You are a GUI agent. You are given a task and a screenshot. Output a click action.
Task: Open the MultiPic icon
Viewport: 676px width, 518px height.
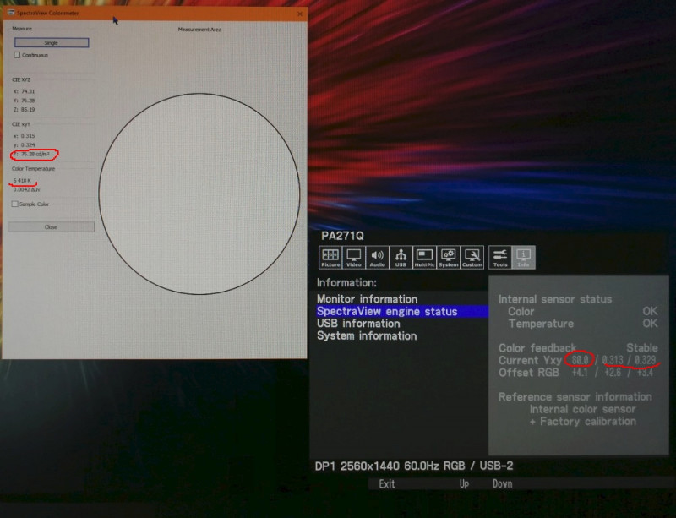tap(425, 257)
